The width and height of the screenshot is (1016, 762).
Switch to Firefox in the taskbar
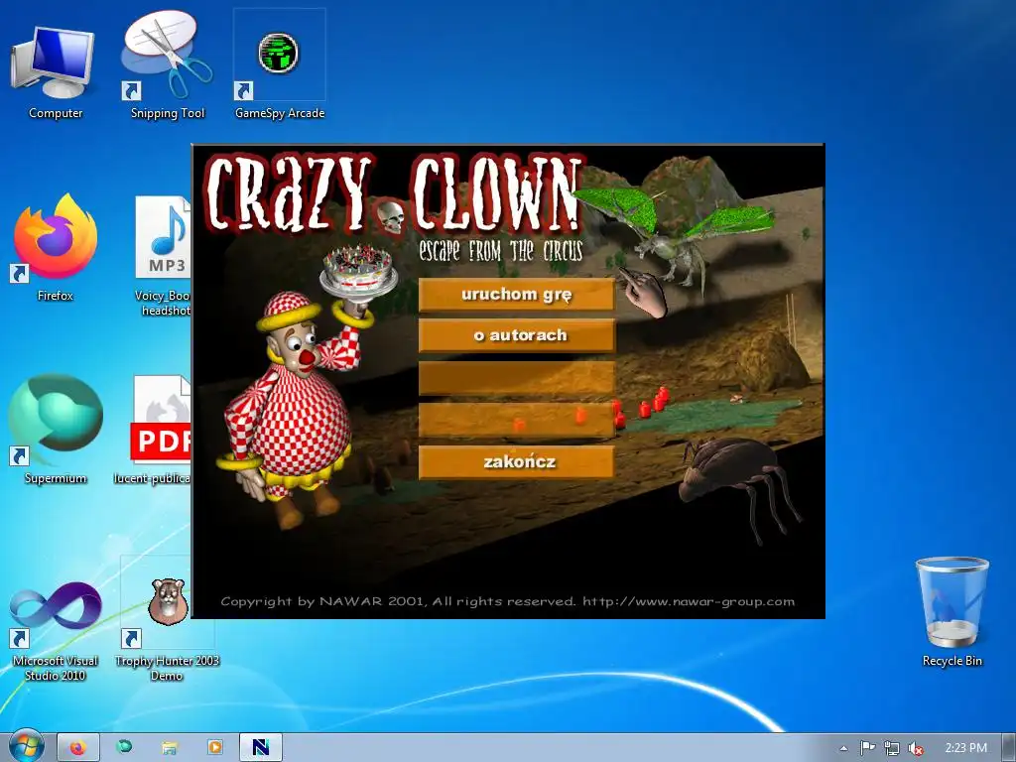point(78,748)
